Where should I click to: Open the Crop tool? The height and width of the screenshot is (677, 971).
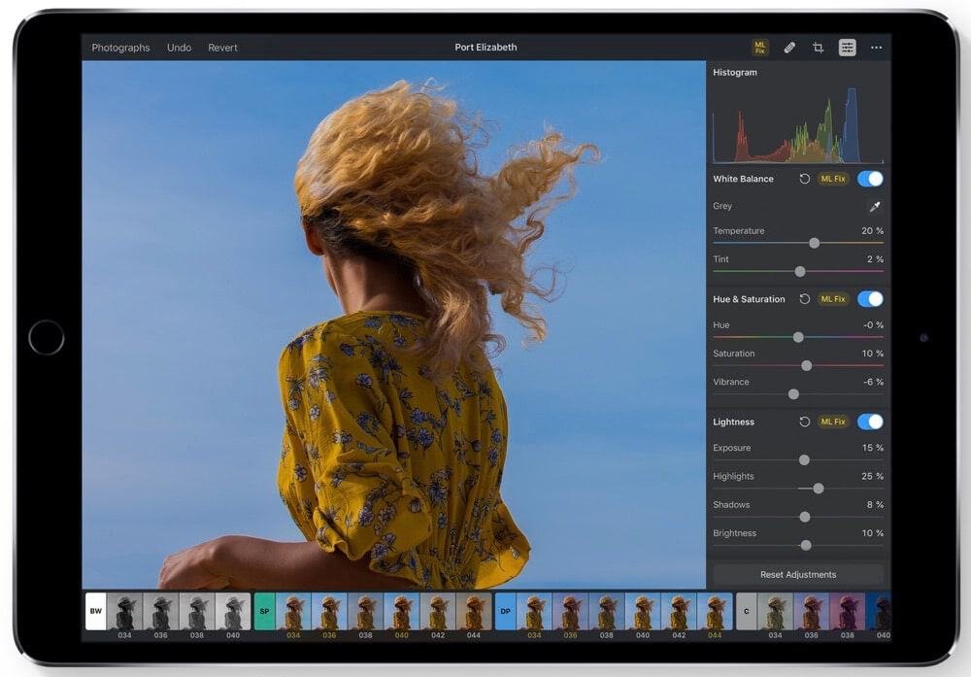pos(818,47)
